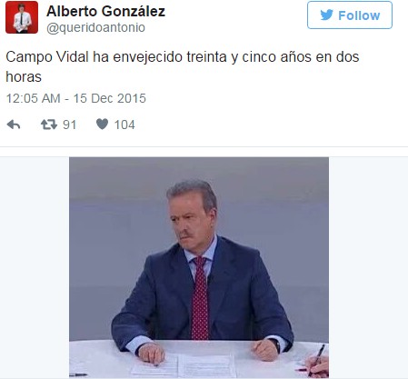Screen dimensions: 408x379
Task: Retweet using the retweet arrows icon
Action: (49, 125)
